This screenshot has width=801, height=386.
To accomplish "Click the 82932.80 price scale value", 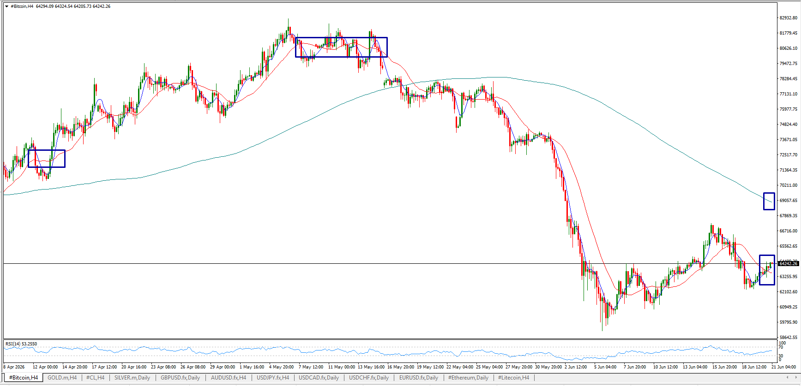I will click(x=788, y=18).
